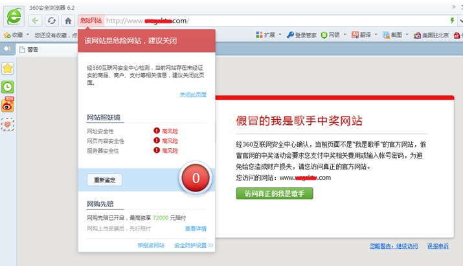
Task: Open the 查看详情 details link
Action: pyautogui.click(x=196, y=228)
